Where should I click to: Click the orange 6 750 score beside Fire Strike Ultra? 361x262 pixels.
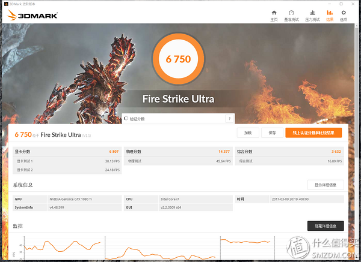pos(23,134)
